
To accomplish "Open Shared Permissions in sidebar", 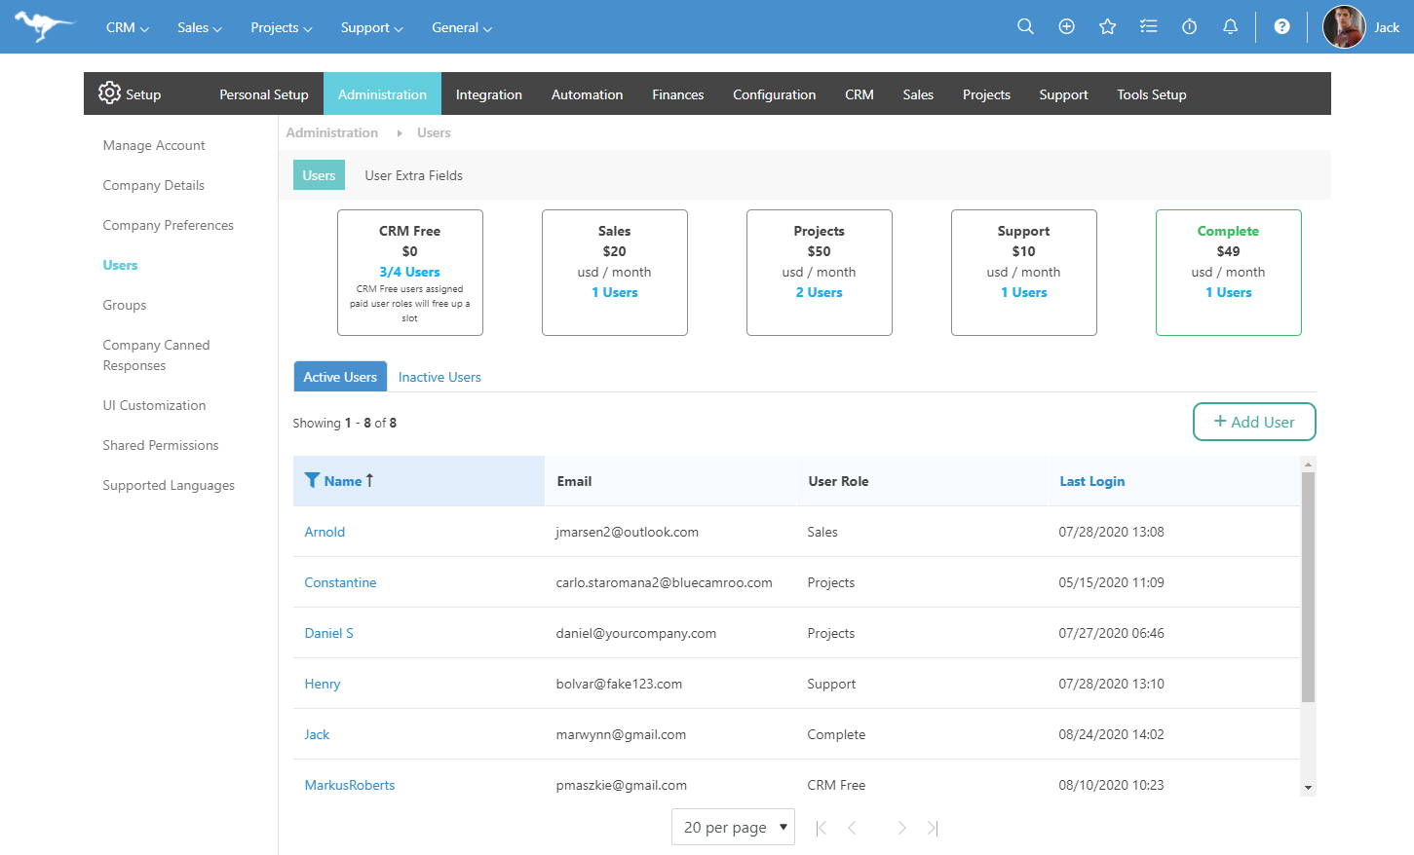I will pos(161,445).
